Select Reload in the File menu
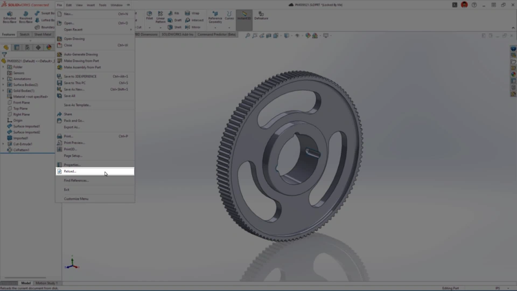 tap(95, 171)
